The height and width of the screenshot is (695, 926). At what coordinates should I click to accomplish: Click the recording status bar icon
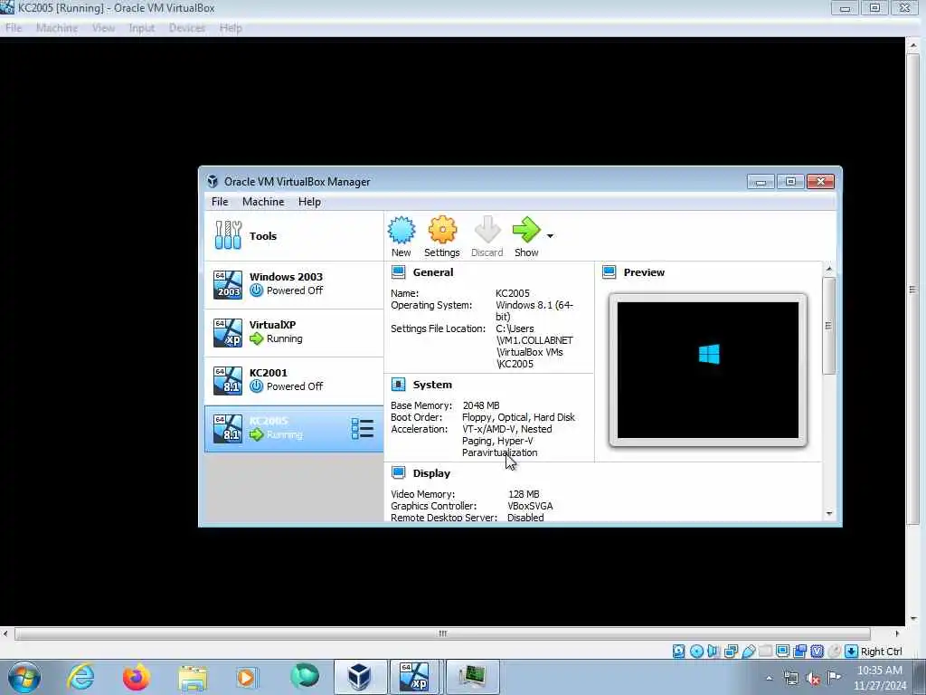point(799,652)
